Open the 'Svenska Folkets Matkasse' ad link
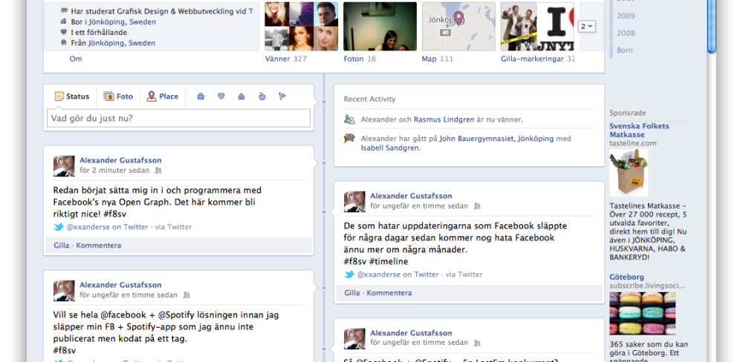 [x=639, y=130]
